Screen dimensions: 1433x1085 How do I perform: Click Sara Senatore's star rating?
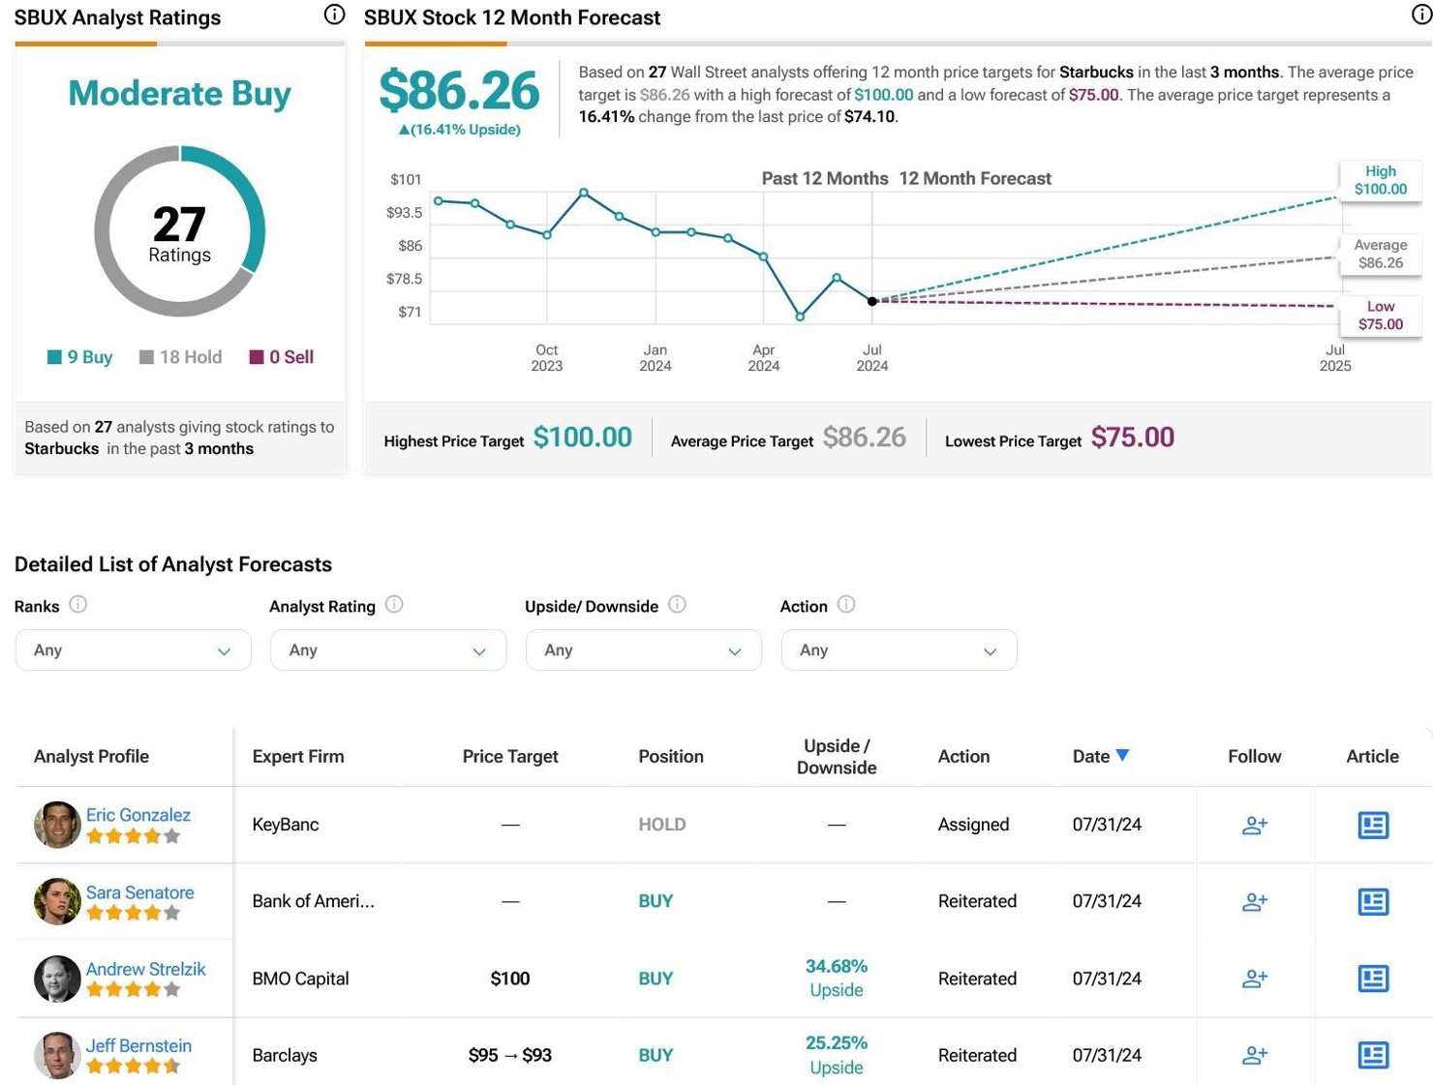click(134, 913)
